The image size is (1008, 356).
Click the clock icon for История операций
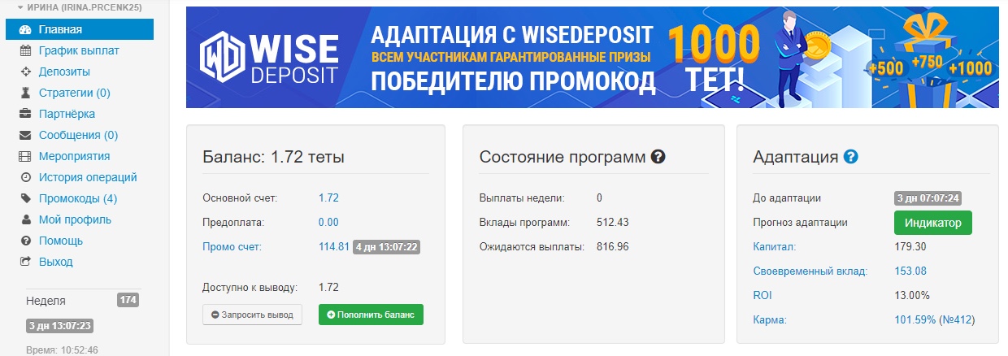[x=25, y=177]
